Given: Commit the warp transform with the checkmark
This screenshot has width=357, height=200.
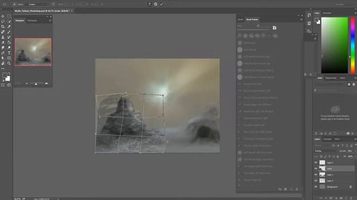Looking at the screenshot, I should tap(161, 4).
